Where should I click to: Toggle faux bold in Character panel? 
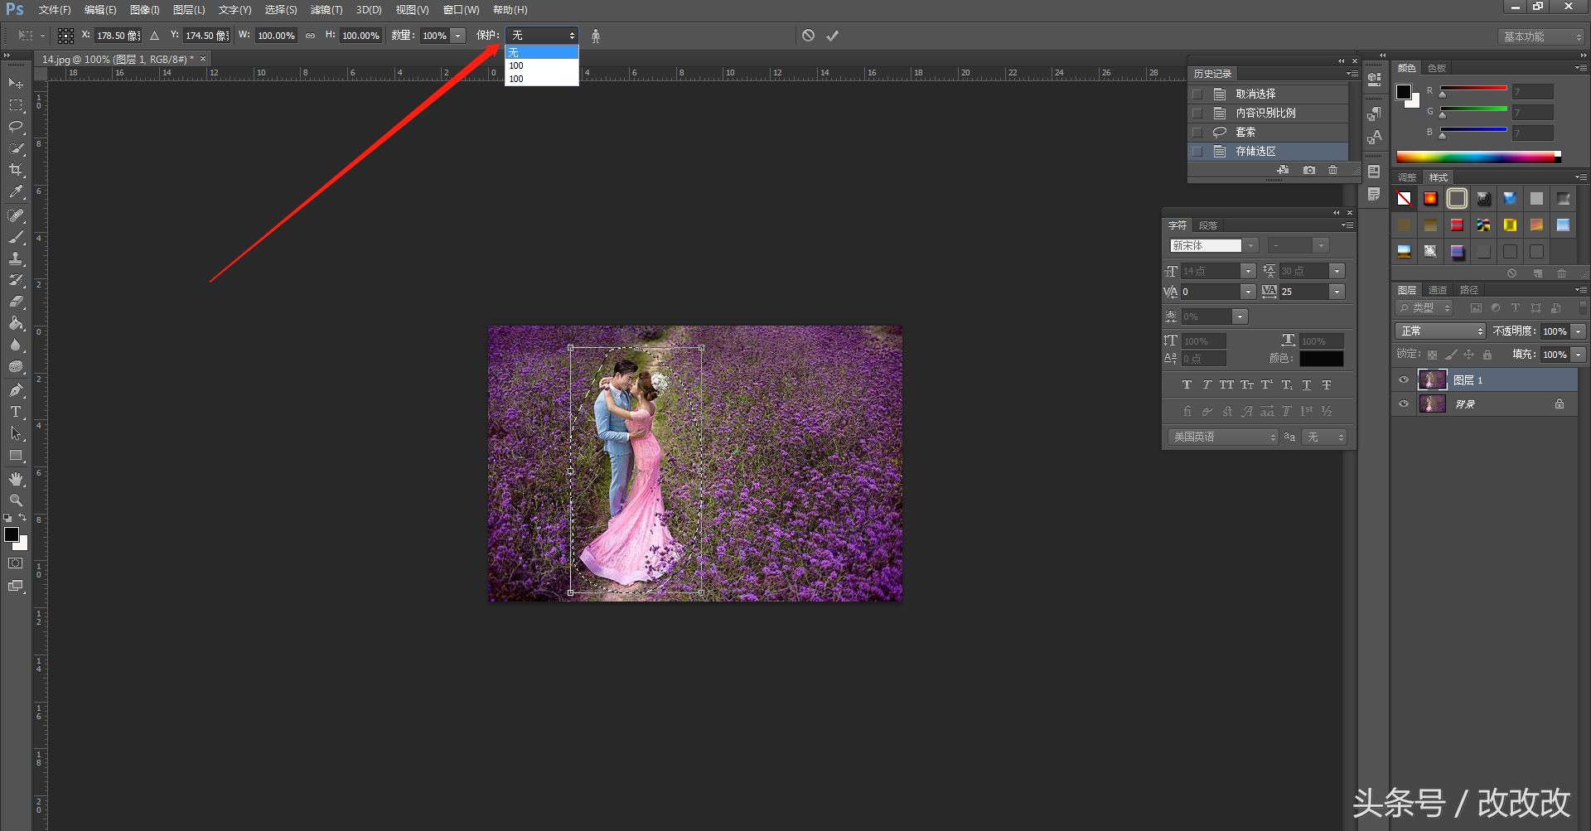pyautogui.click(x=1187, y=385)
